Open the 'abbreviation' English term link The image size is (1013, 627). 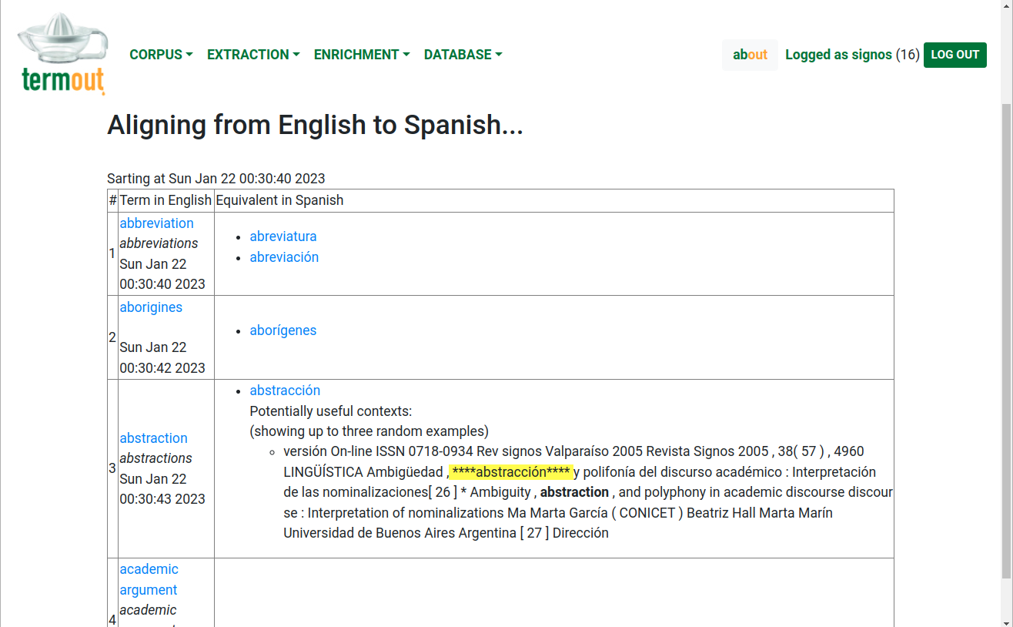click(156, 223)
